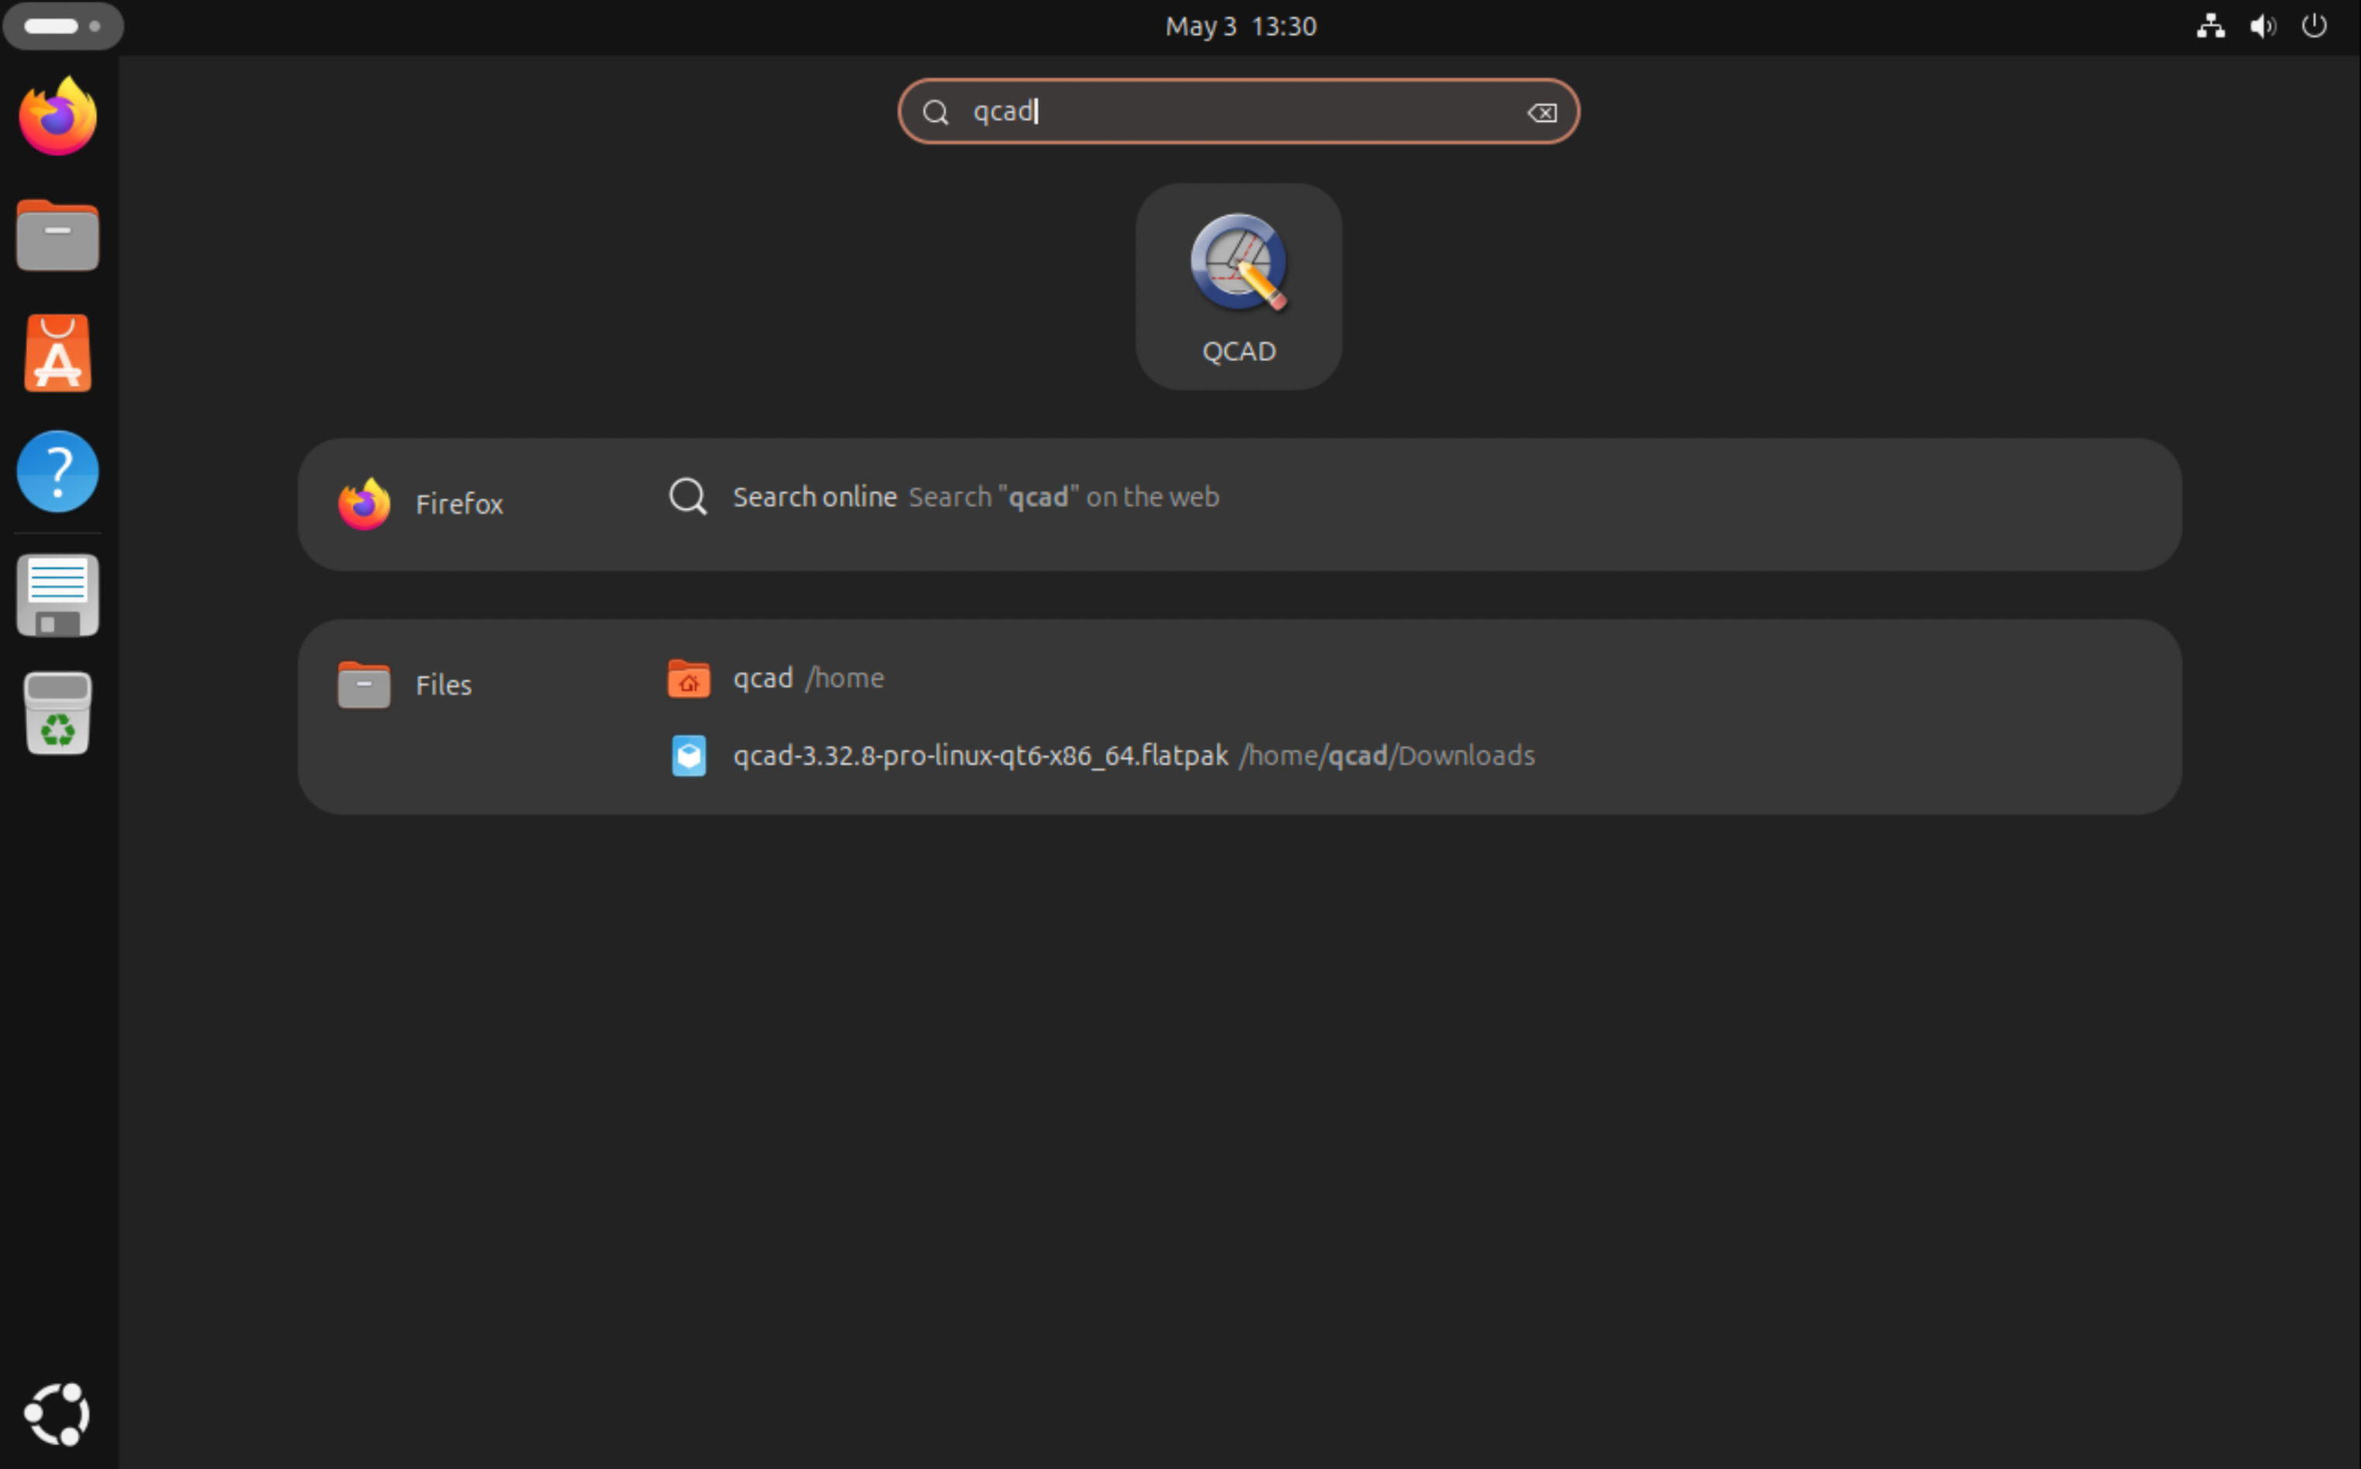The width and height of the screenshot is (2361, 1469).
Task: Click inside the qcad search field
Action: coord(1238,112)
